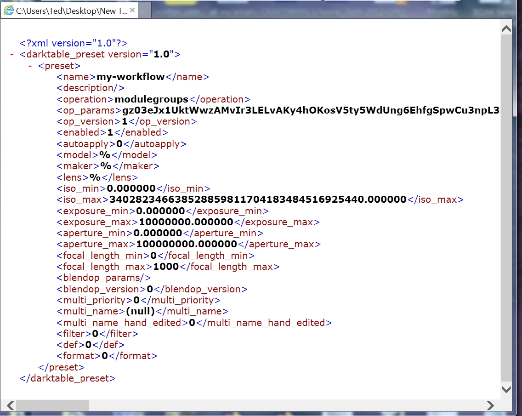Click the horizontal scrollbar thumb
The image size is (522, 416).
[52, 405]
